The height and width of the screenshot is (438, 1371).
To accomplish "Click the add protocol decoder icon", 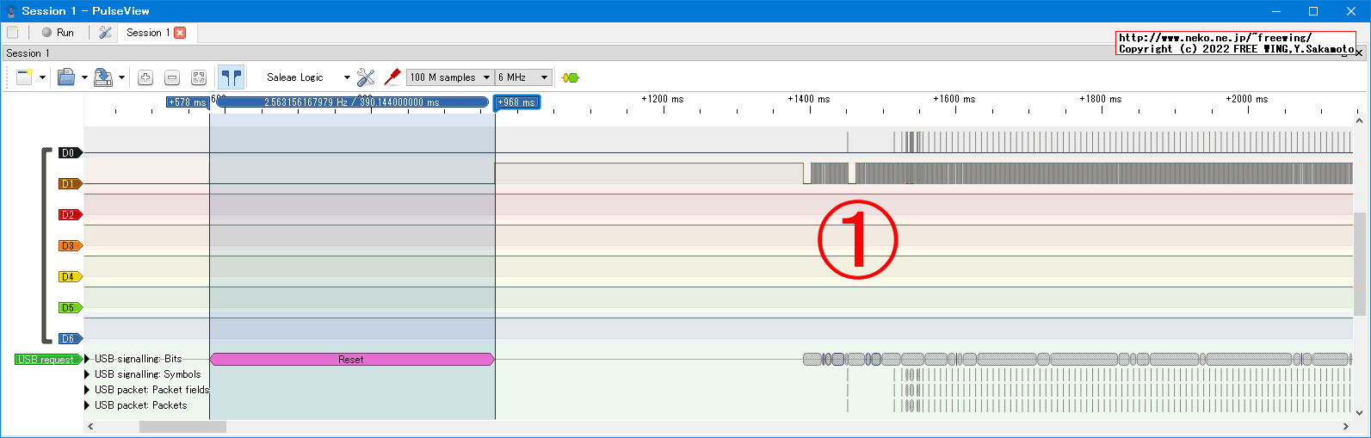I will pos(570,77).
